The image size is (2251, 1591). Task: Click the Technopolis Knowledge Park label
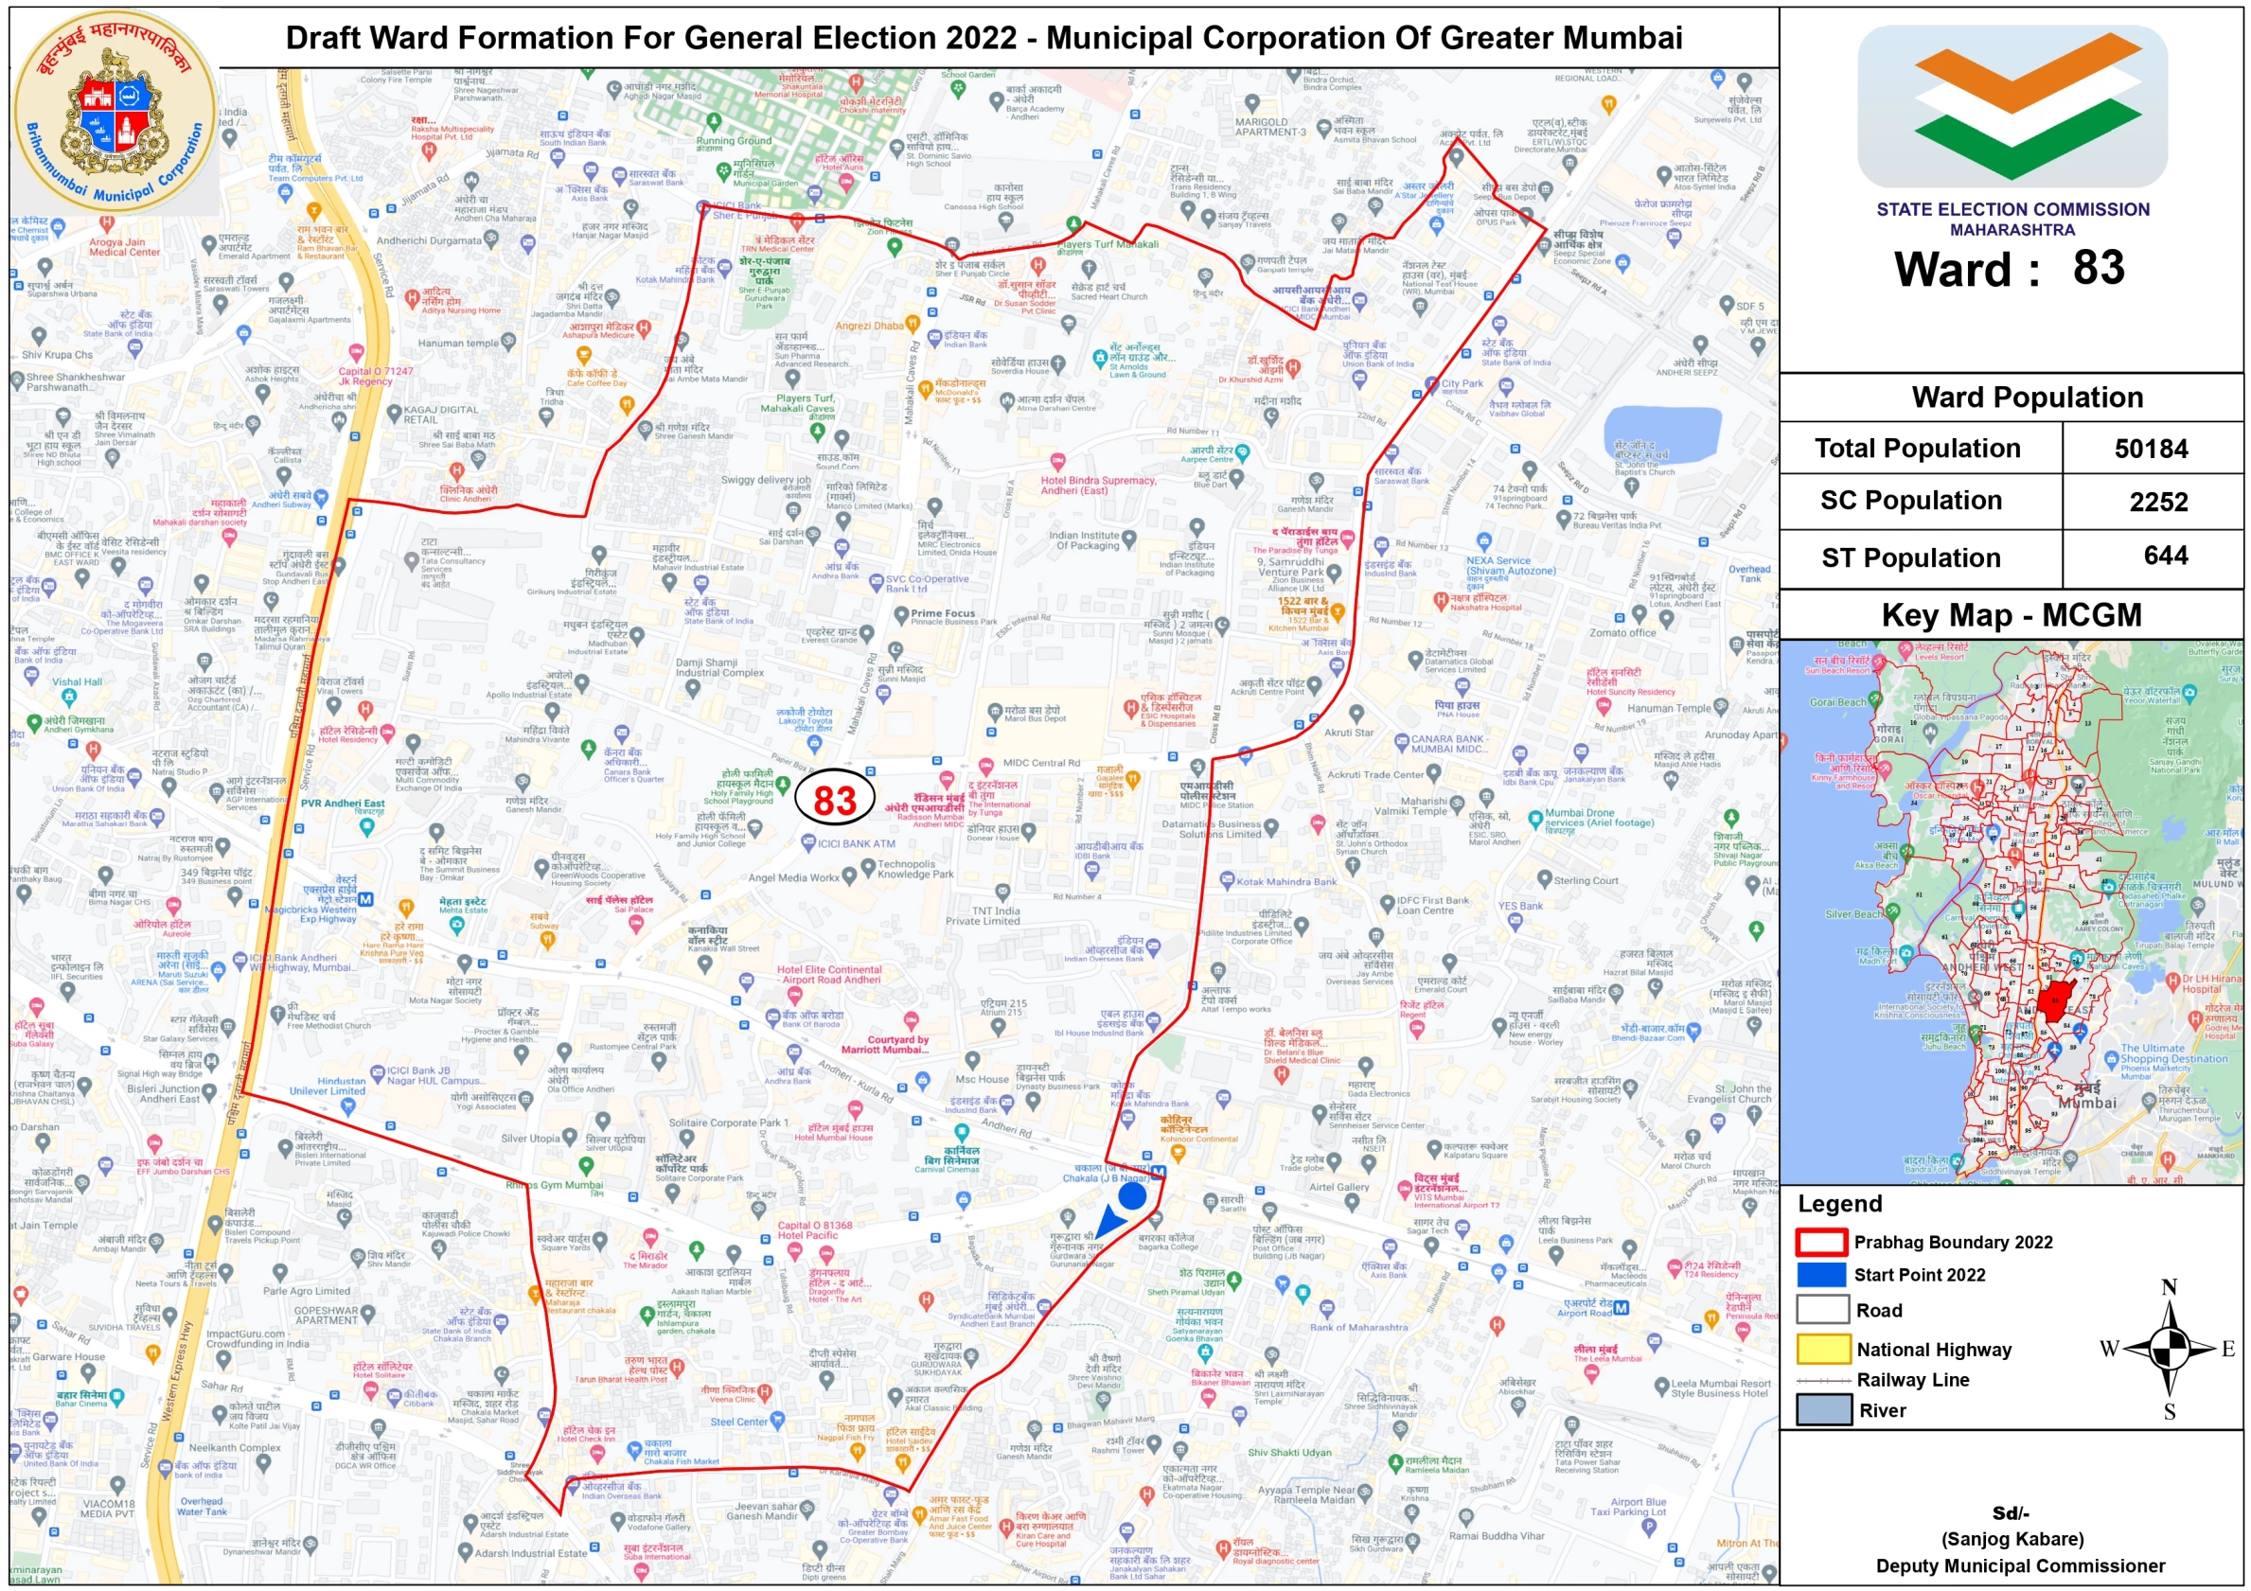pos(914,870)
